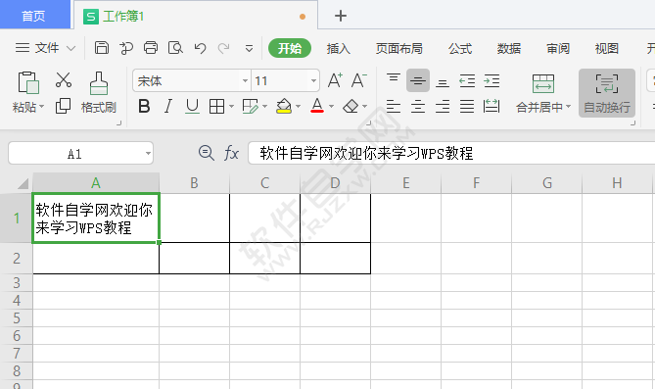The image size is (655, 389).
Task: Open alignment settings dialog launcher
Action: point(632,123)
